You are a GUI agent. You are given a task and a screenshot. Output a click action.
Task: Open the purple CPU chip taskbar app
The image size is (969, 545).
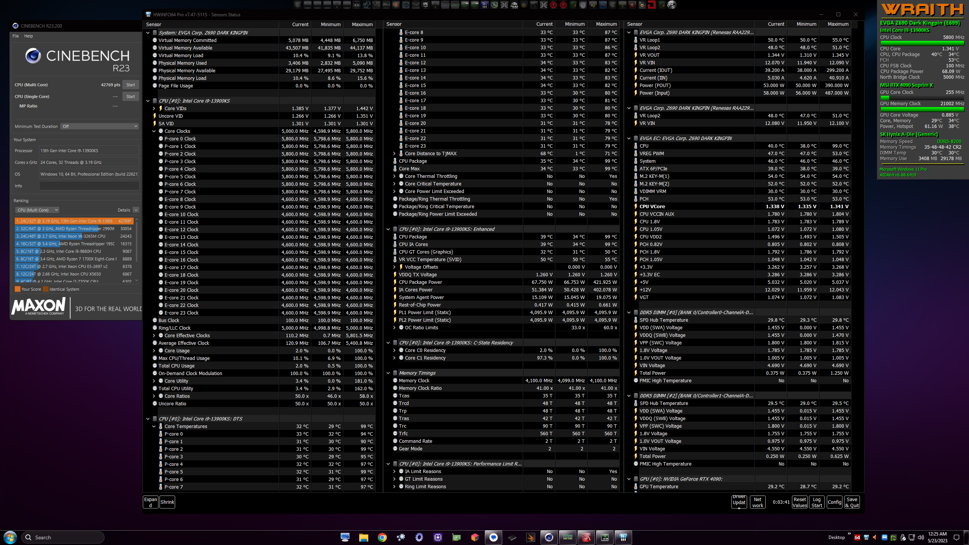pyautogui.click(x=438, y=537)
